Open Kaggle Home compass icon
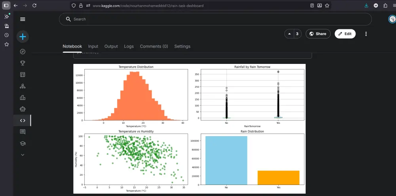This screenshot has height=196, width=396. coord(23,52)
